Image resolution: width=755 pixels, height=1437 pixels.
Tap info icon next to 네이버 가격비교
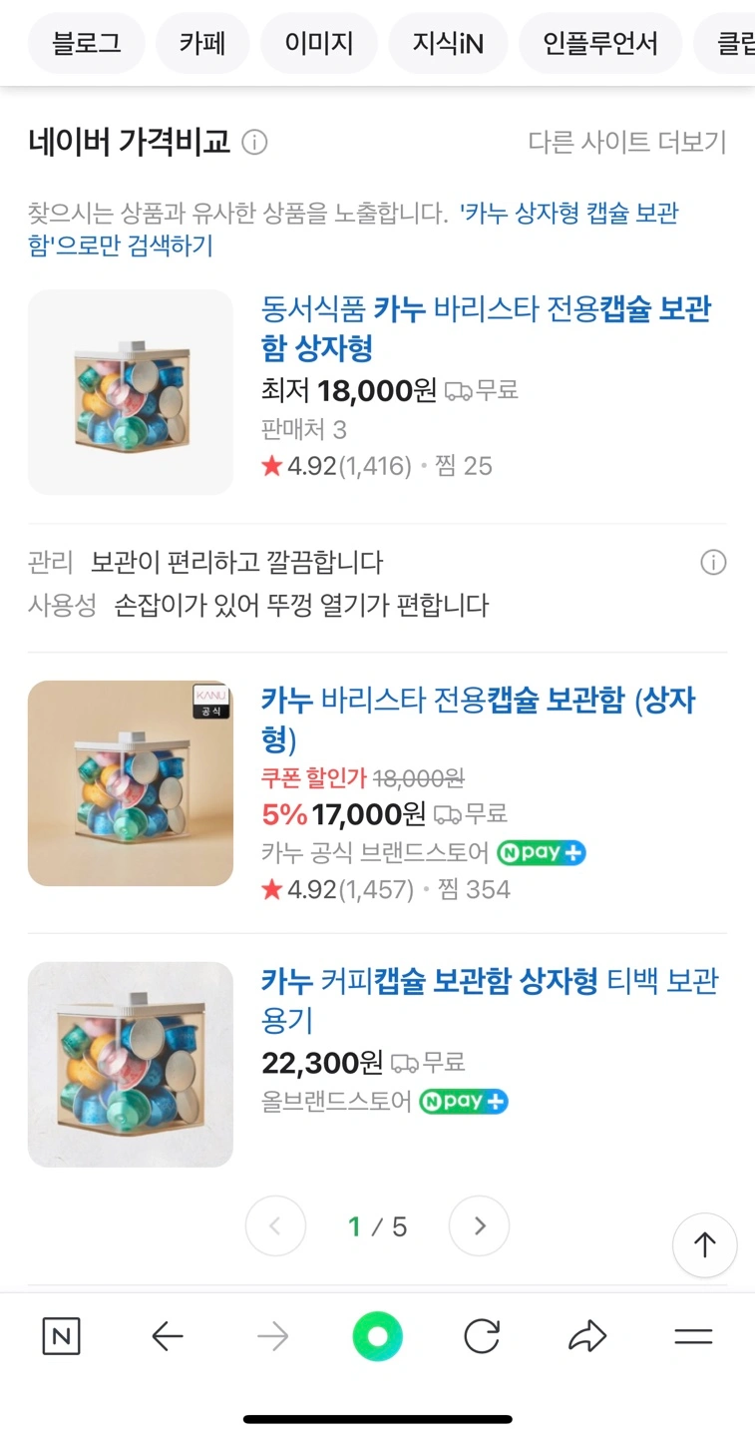click(x=255, y=143)
